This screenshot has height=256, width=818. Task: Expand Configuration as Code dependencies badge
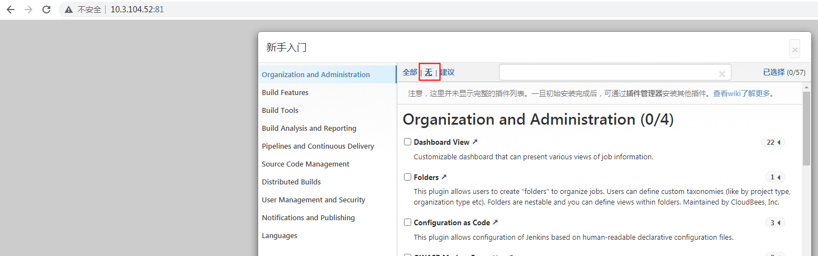[x=775, y=223]
